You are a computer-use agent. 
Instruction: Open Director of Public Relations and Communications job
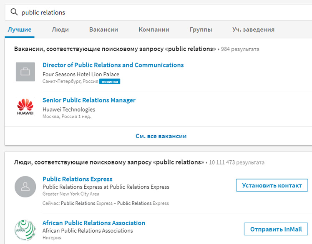coord(113,65)
